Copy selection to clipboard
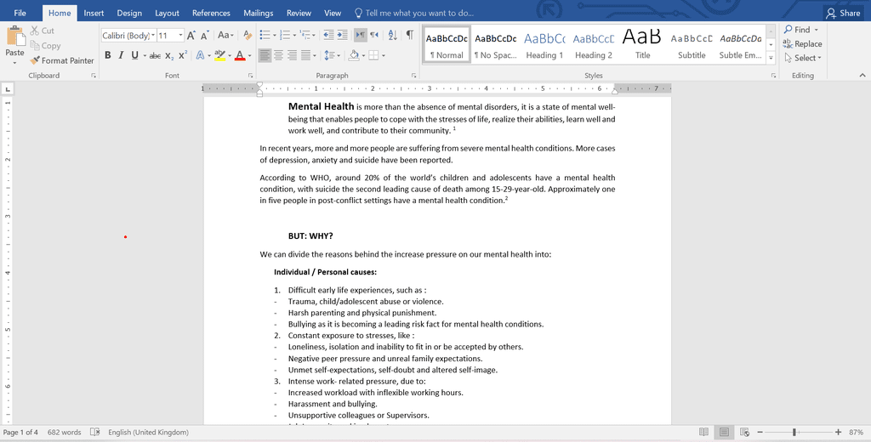Image resolution: width=871 pixels, height=442 pixels. (45, 46)
